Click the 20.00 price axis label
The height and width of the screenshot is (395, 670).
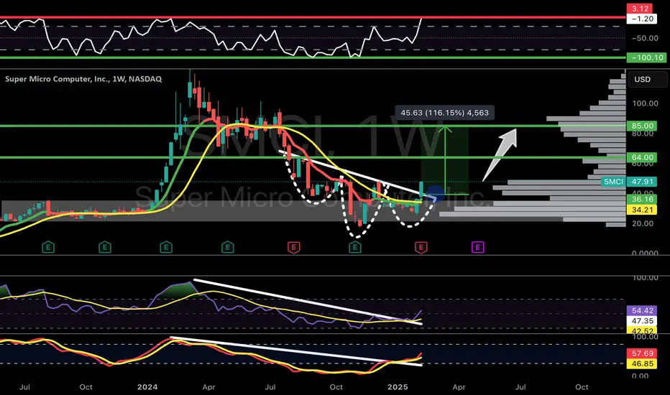click(643, 223)
